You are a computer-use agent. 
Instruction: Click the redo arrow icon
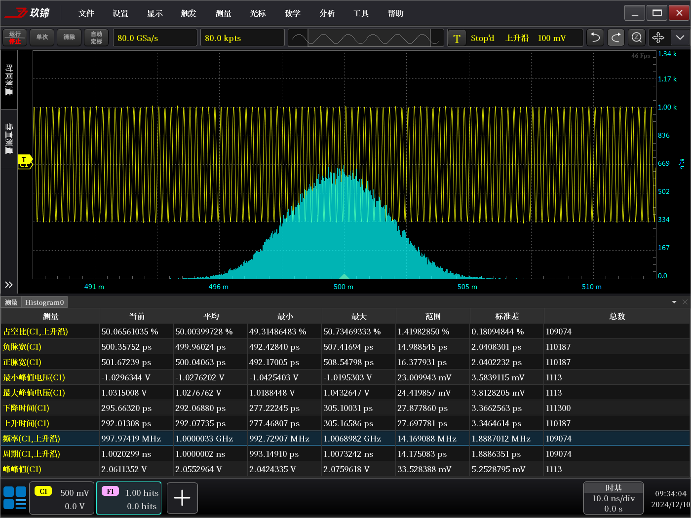pyautogui.click(x=616, y=37)
